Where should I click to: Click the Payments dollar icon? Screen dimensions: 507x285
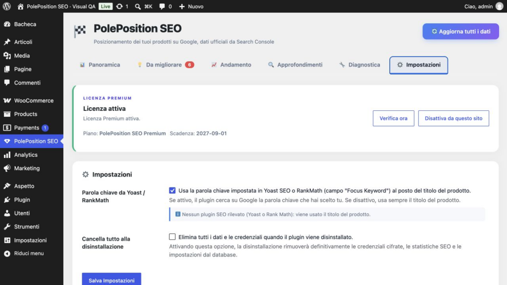coord(7,128)
